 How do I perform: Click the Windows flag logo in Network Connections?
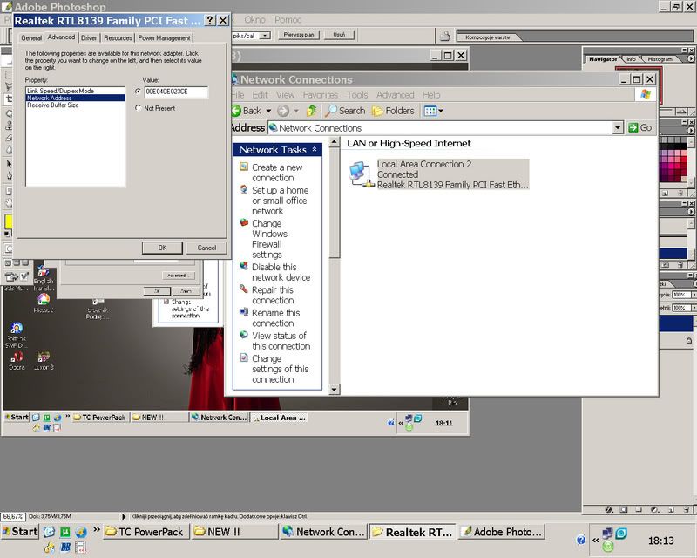646,94
